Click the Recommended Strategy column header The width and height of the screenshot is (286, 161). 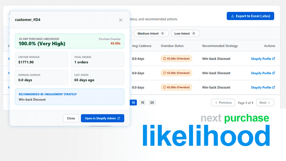click(x=220, y=46)
